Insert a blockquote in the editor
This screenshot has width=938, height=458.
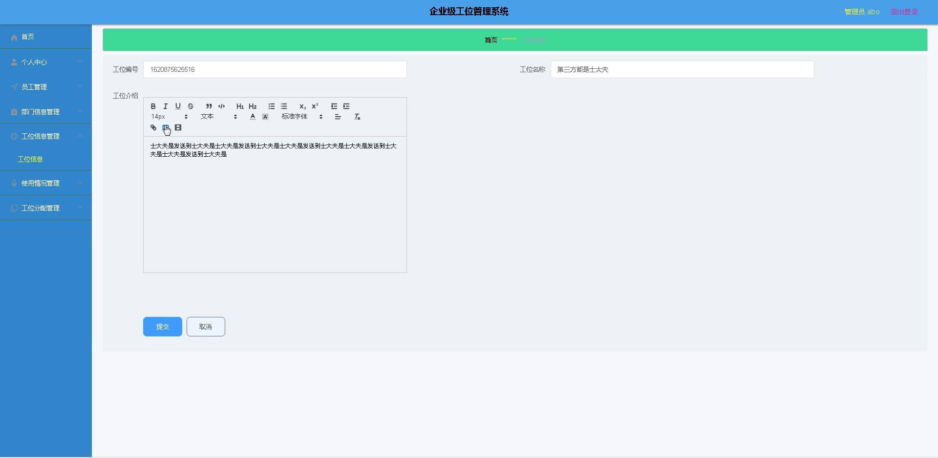[x=209, y=106]
